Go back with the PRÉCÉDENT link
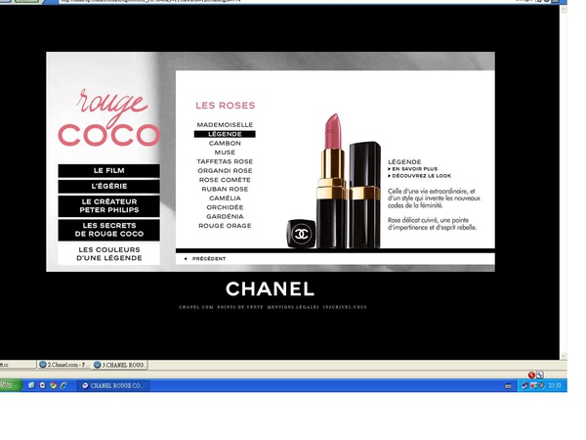The width and height of the screenshot is (586, 440). (x=205, y=258)
